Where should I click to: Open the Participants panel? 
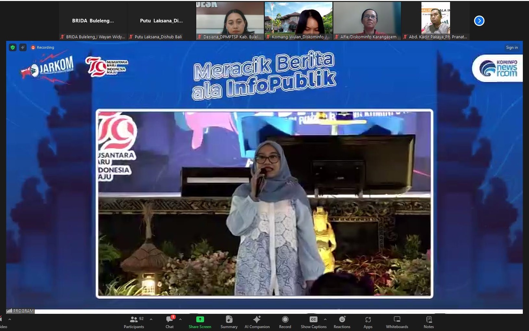tap(134, 322)
